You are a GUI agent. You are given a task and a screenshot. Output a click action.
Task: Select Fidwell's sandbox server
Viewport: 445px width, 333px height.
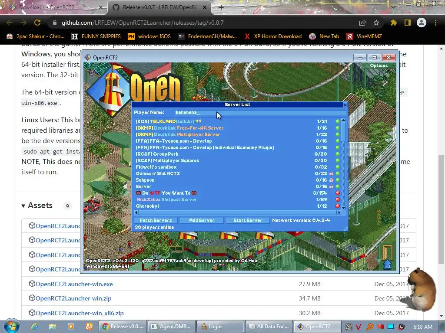[x=237, y=167]
